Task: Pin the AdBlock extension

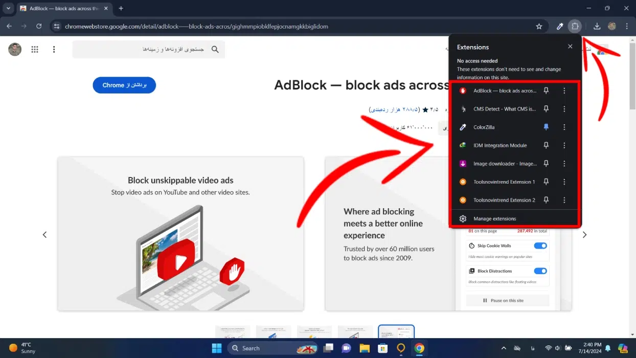Action: click(x=546, y=91)
